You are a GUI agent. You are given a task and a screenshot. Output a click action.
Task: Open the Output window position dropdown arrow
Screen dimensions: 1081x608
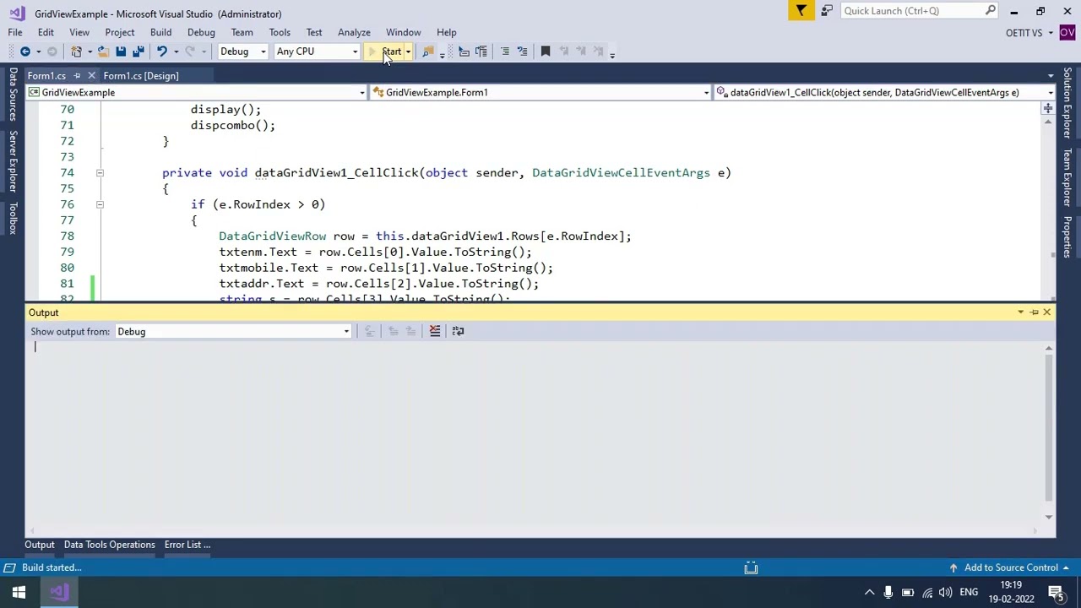[x=1020, y=312]
